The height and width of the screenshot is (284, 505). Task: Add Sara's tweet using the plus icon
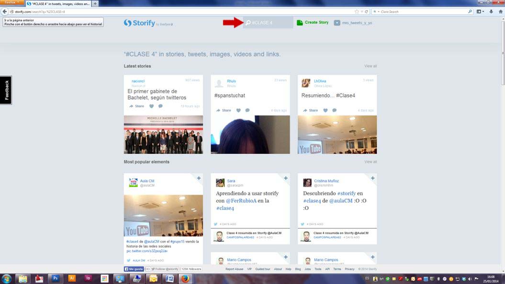pos(286,178)
